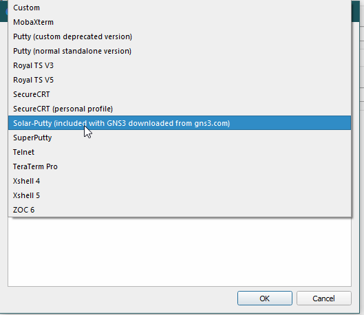This screenshot has width=364, height=315.
Task: Choose SuperPutty terminal option
Action: tap(180, 138)
